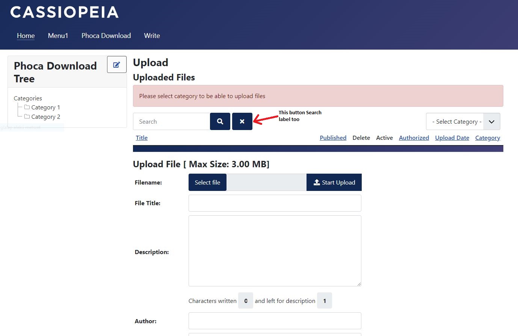The width and height of the screenshot is (518, 336).
Task: Focus the Author input field
Action: tap(275, 321)
